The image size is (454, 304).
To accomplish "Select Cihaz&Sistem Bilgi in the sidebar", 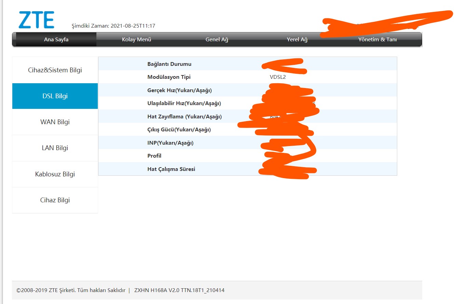I will pos(55,70).
